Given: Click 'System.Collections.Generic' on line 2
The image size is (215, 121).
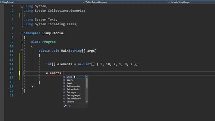Looking at the screenshot, I should click(59, 11).
